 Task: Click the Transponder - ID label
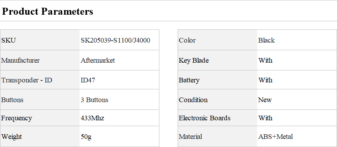(27, 80)
